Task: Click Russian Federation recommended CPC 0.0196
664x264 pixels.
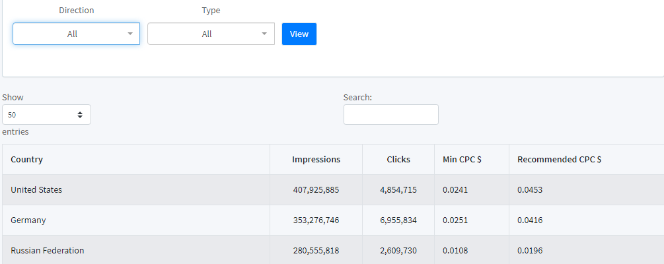Action: [530, 250]
